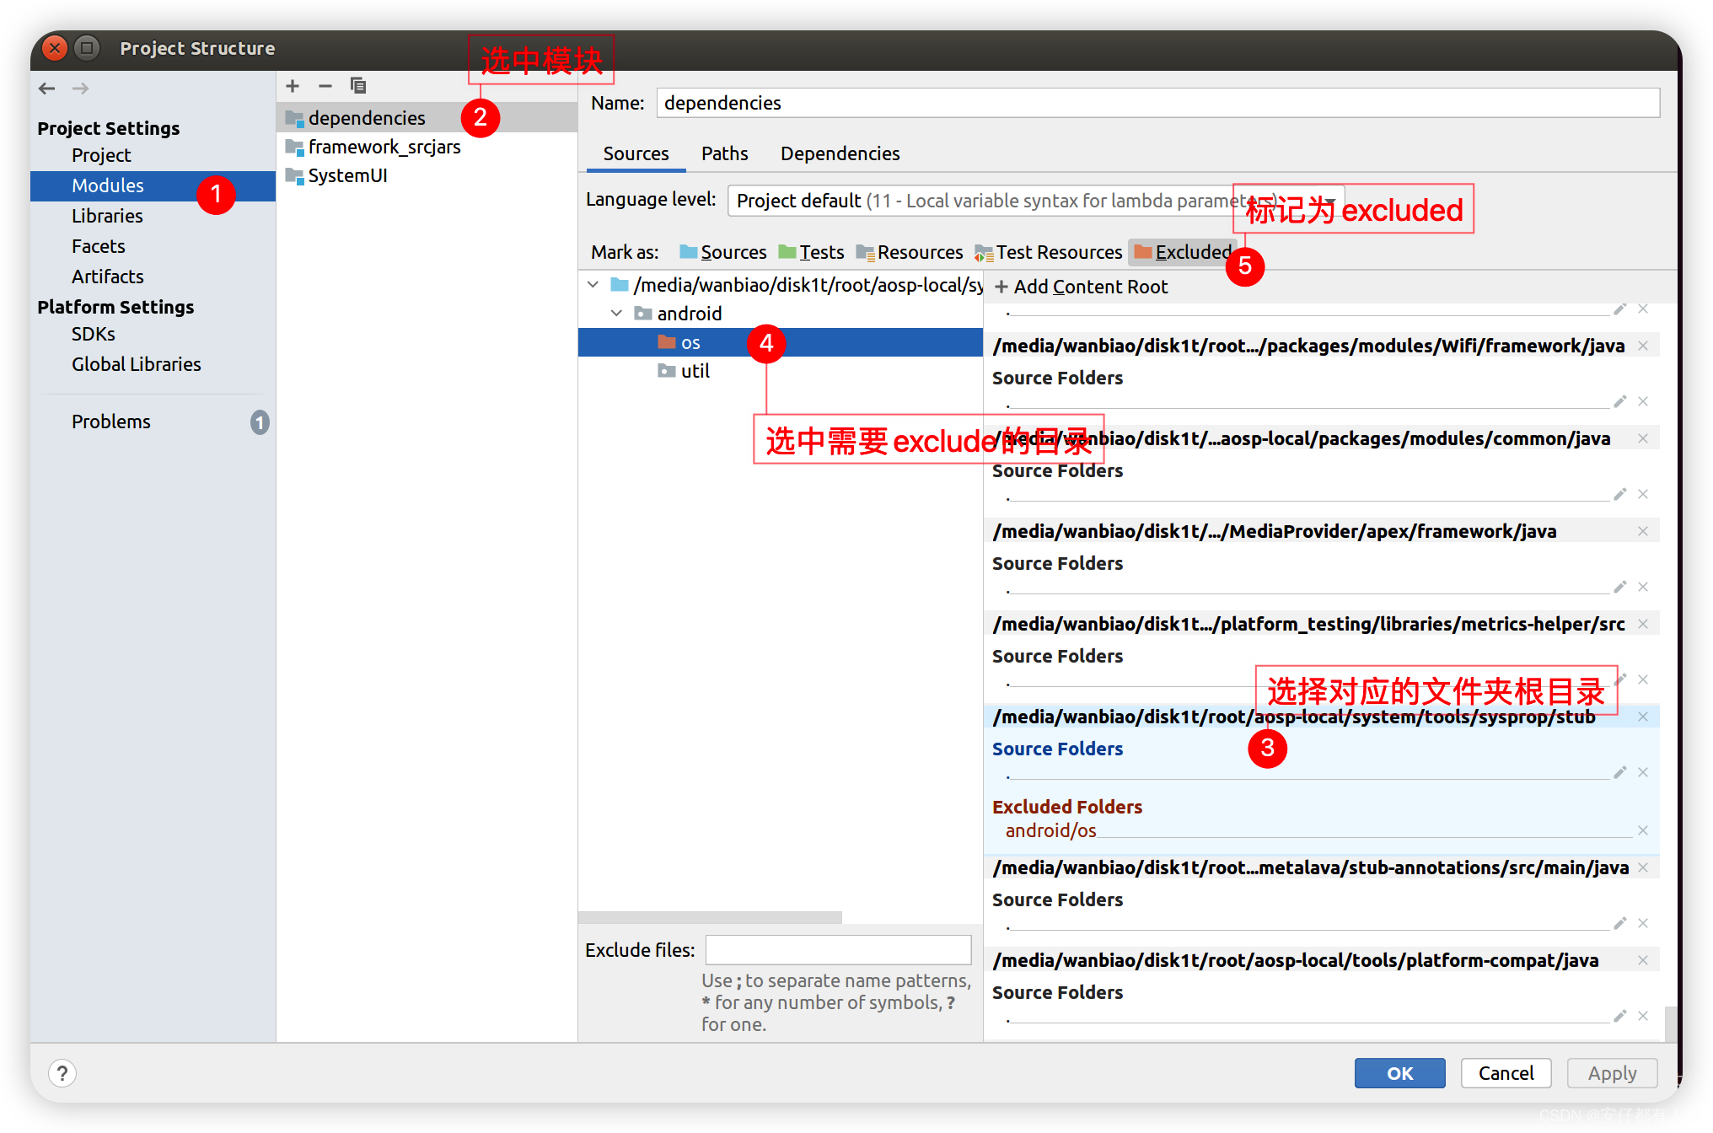Mark selected folder as Tests
Image resolution: width=1713 pixels, height=1133 pixels.
(x=811, y=252)
